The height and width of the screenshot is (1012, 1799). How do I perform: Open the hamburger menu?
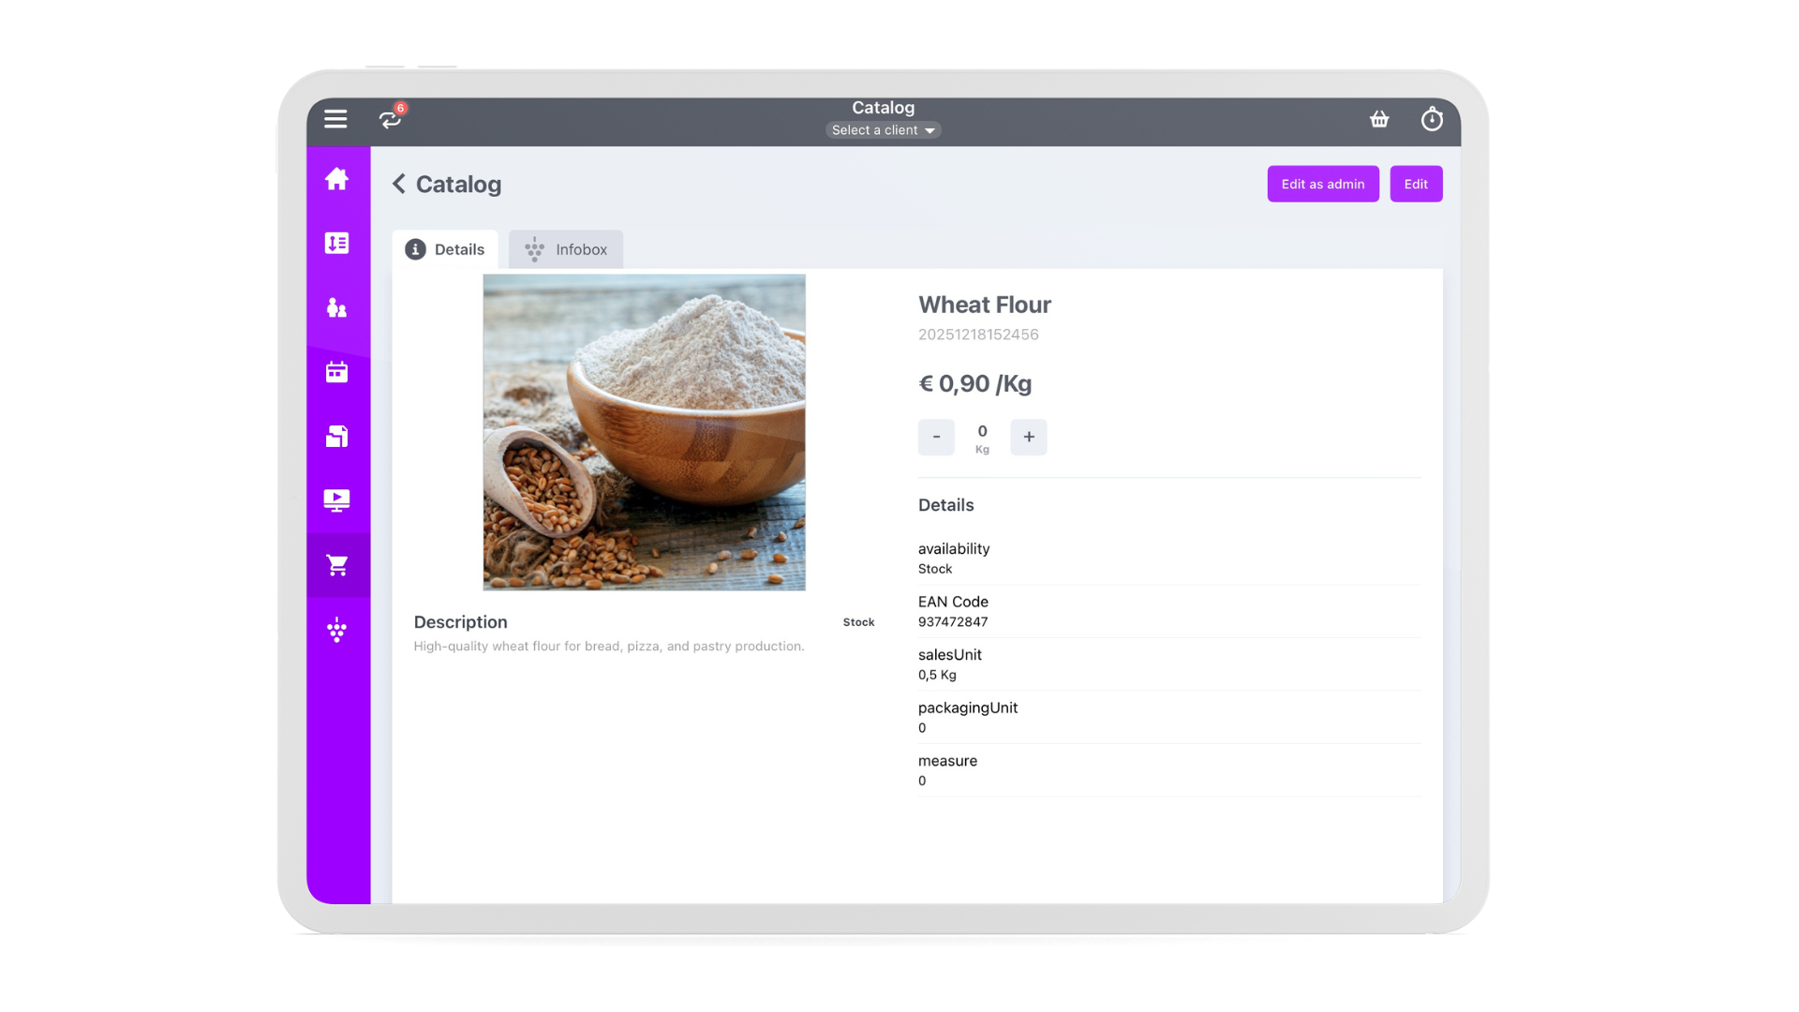(x=335, y=119)
